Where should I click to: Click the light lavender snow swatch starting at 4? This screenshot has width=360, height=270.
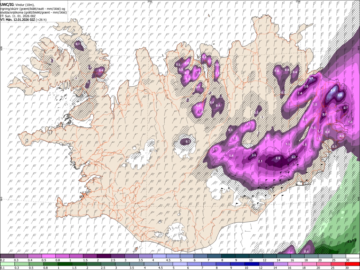coord(159,256)
